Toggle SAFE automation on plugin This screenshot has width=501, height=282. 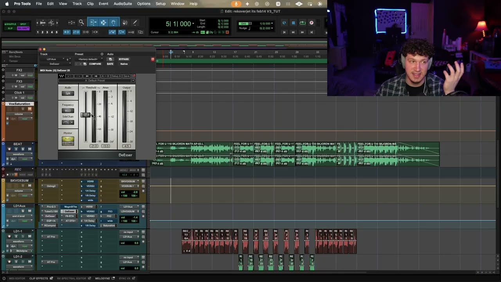coord(110,64)
